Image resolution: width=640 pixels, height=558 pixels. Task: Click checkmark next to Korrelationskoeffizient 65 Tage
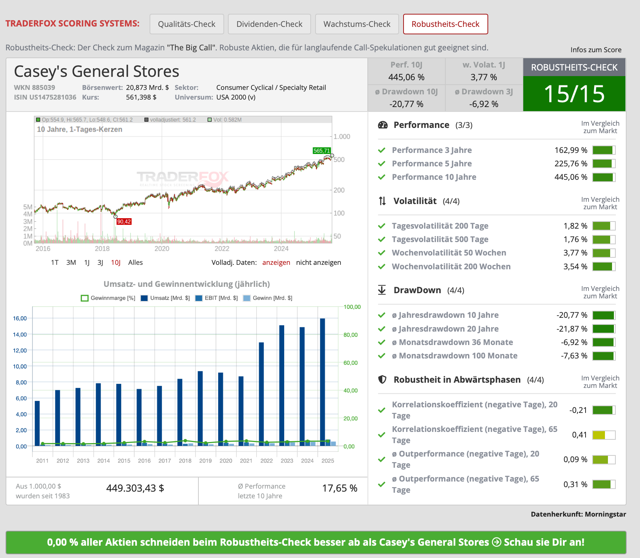tap(382, 435)
